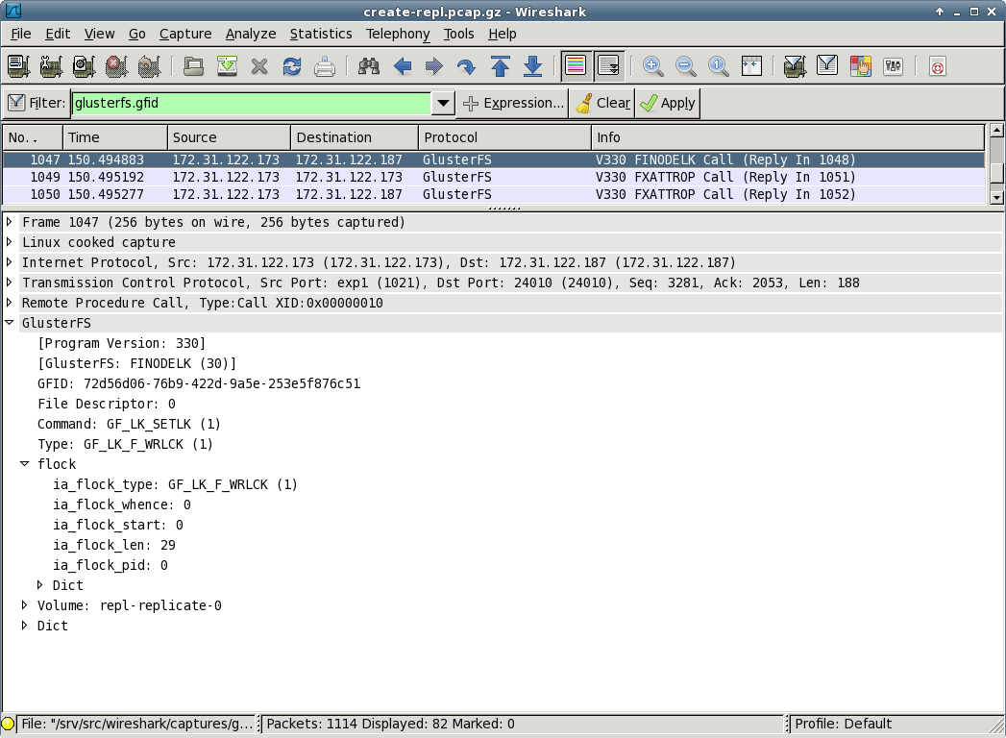
Task: Zoom out toolbar icon
Action: click(x=686, y=66)
